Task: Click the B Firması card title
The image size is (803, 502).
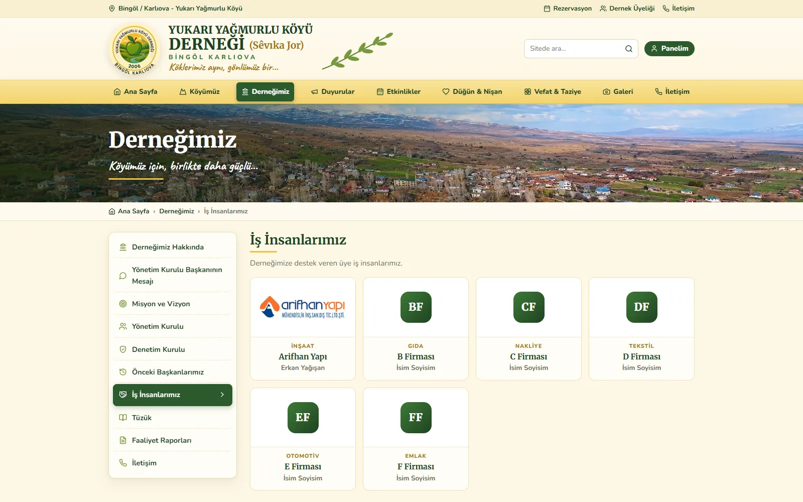Action: (416, 356)
